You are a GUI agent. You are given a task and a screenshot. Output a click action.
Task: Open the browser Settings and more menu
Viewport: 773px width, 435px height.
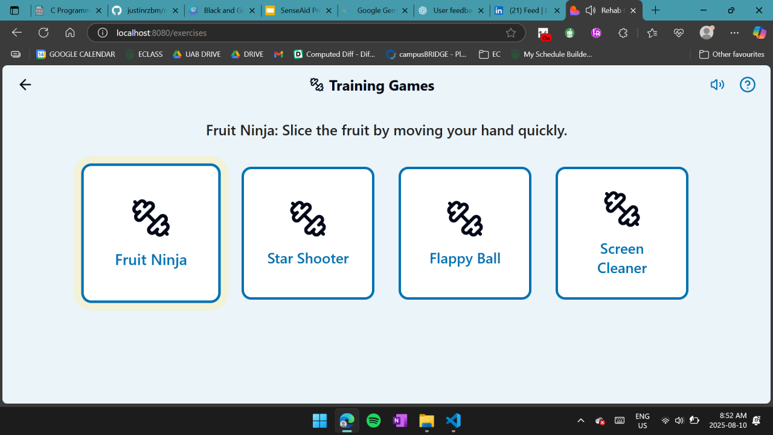coord(734,33)
